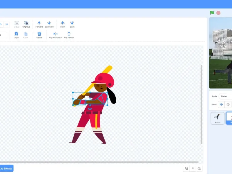
Task: Click the horizontal canvas scrollbar
Action: 99,162
